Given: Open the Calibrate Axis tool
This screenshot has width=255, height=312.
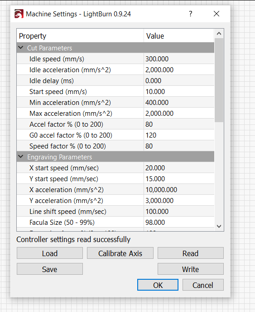Looking at the screenshot, I should (x=120, y=253).
